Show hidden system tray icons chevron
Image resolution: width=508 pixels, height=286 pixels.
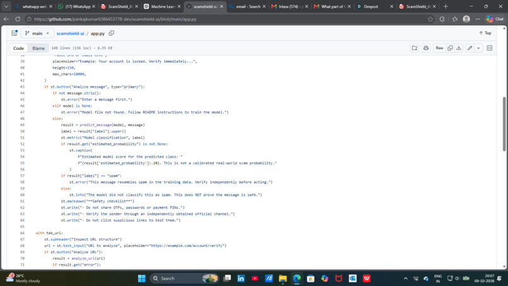pos(406,278)
